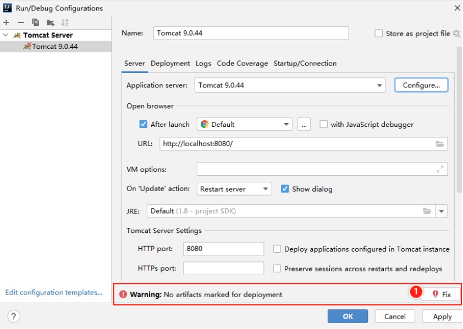Viewport: 463px width, 329px height.
Task: Click 'No artifacts marked for deployment' warning text
Action: [x=223, y=294]
